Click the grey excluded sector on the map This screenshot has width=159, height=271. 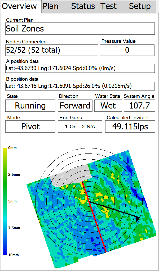[x=70, y=176]
